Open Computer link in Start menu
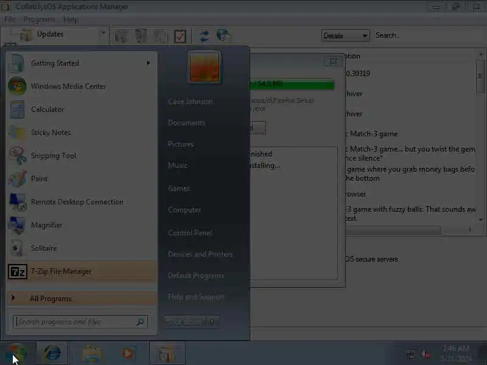Viewport: 487px width, 365px height. (x=184, y=210)
